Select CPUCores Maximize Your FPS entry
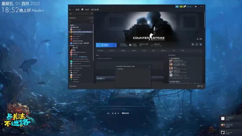Screen dimensions: 242x136 (81, 66)
